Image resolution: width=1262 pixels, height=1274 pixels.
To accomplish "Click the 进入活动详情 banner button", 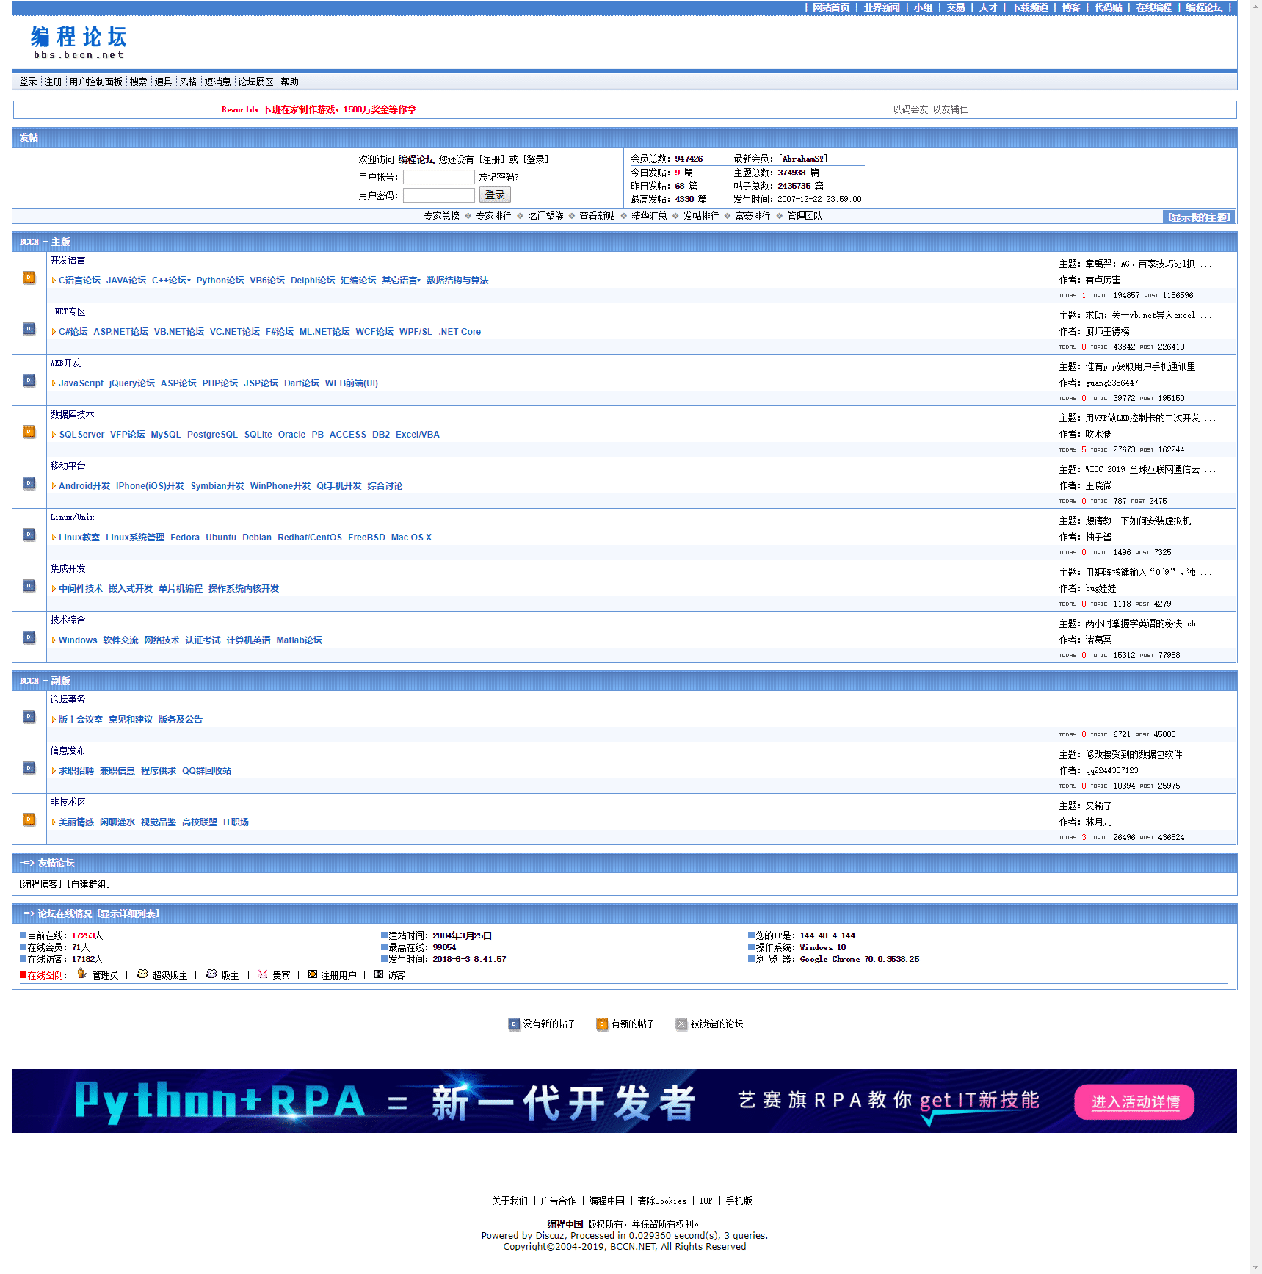I will pos(1134,1102).
